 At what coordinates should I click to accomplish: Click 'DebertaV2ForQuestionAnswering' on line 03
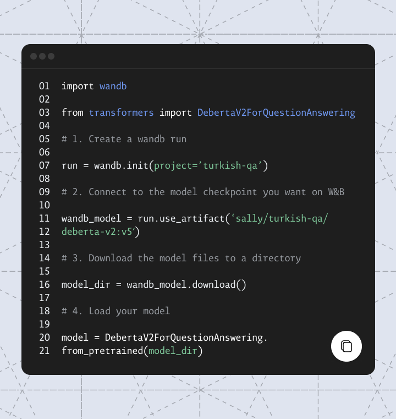click(276, 113)
